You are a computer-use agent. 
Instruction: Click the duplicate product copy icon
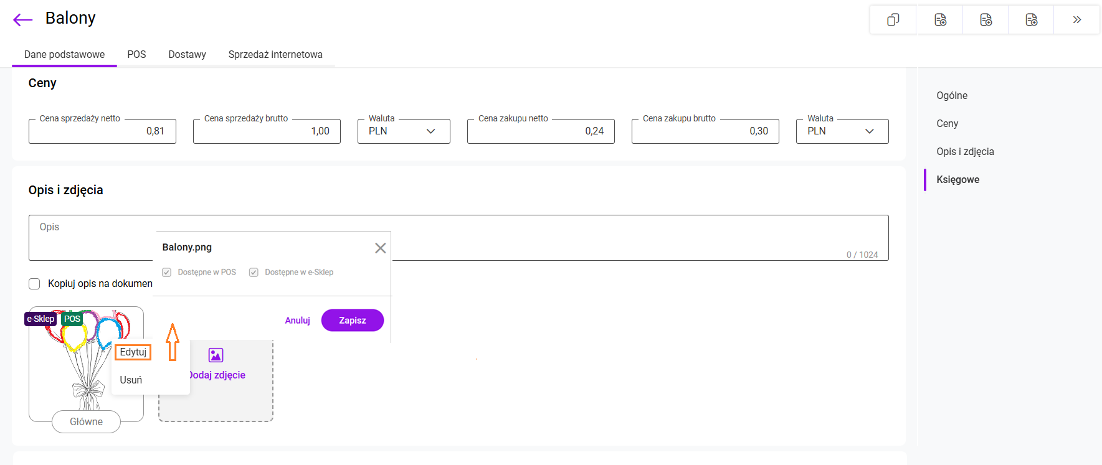(x=893, y=20)
